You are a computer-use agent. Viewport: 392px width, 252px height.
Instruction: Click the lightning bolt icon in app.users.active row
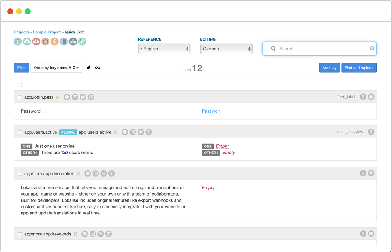point(371,132)
